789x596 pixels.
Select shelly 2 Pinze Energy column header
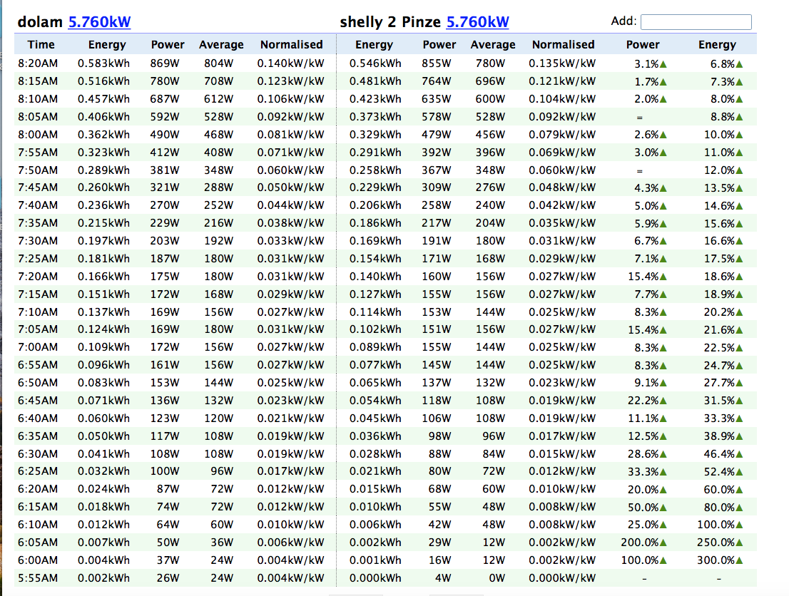[374, 44]
